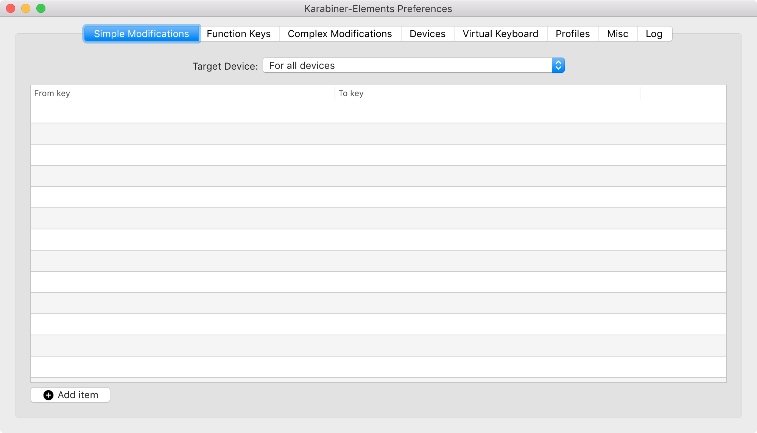Minimize window with the yellow button

[x=26, y=8]
